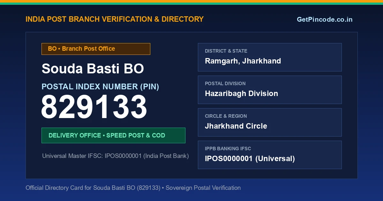Click Delivery Office Speed Post & COD badge
The image size is (383, 201).
(113, 135)
